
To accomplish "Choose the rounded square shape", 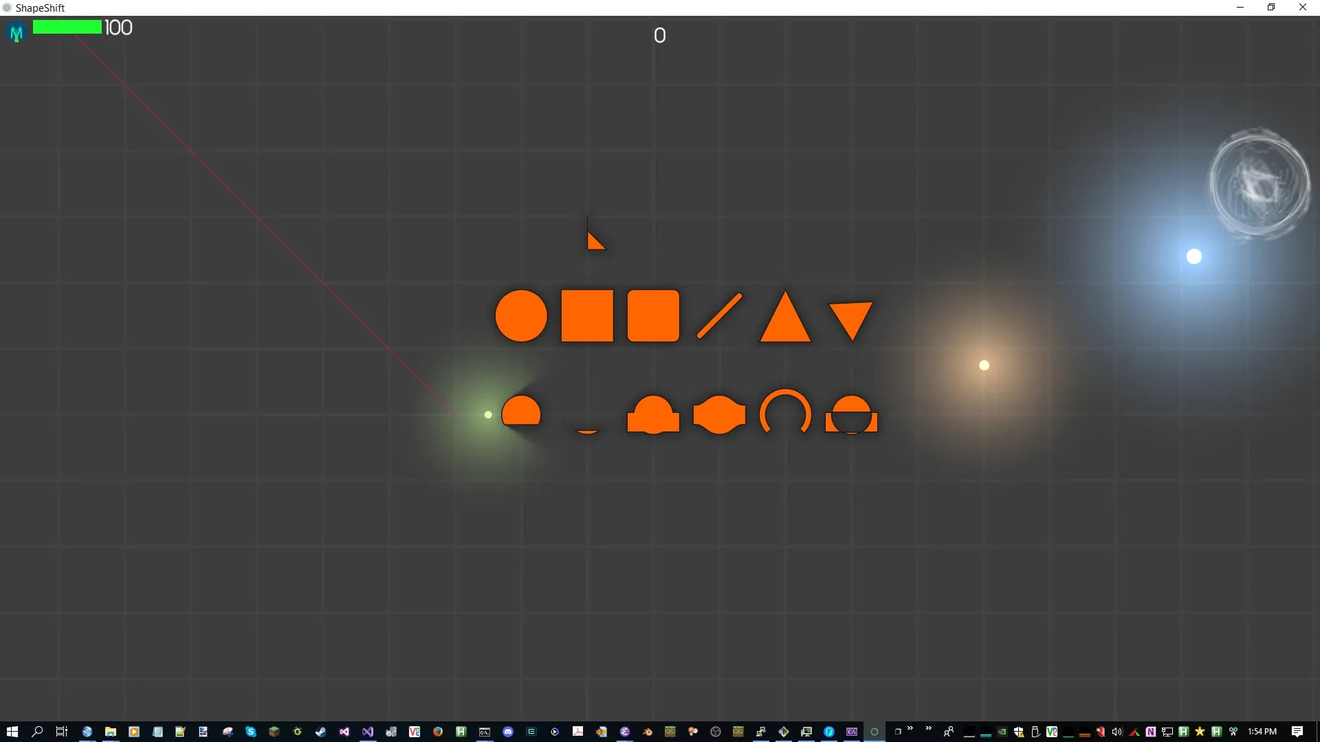I will (x=653, y=316).
